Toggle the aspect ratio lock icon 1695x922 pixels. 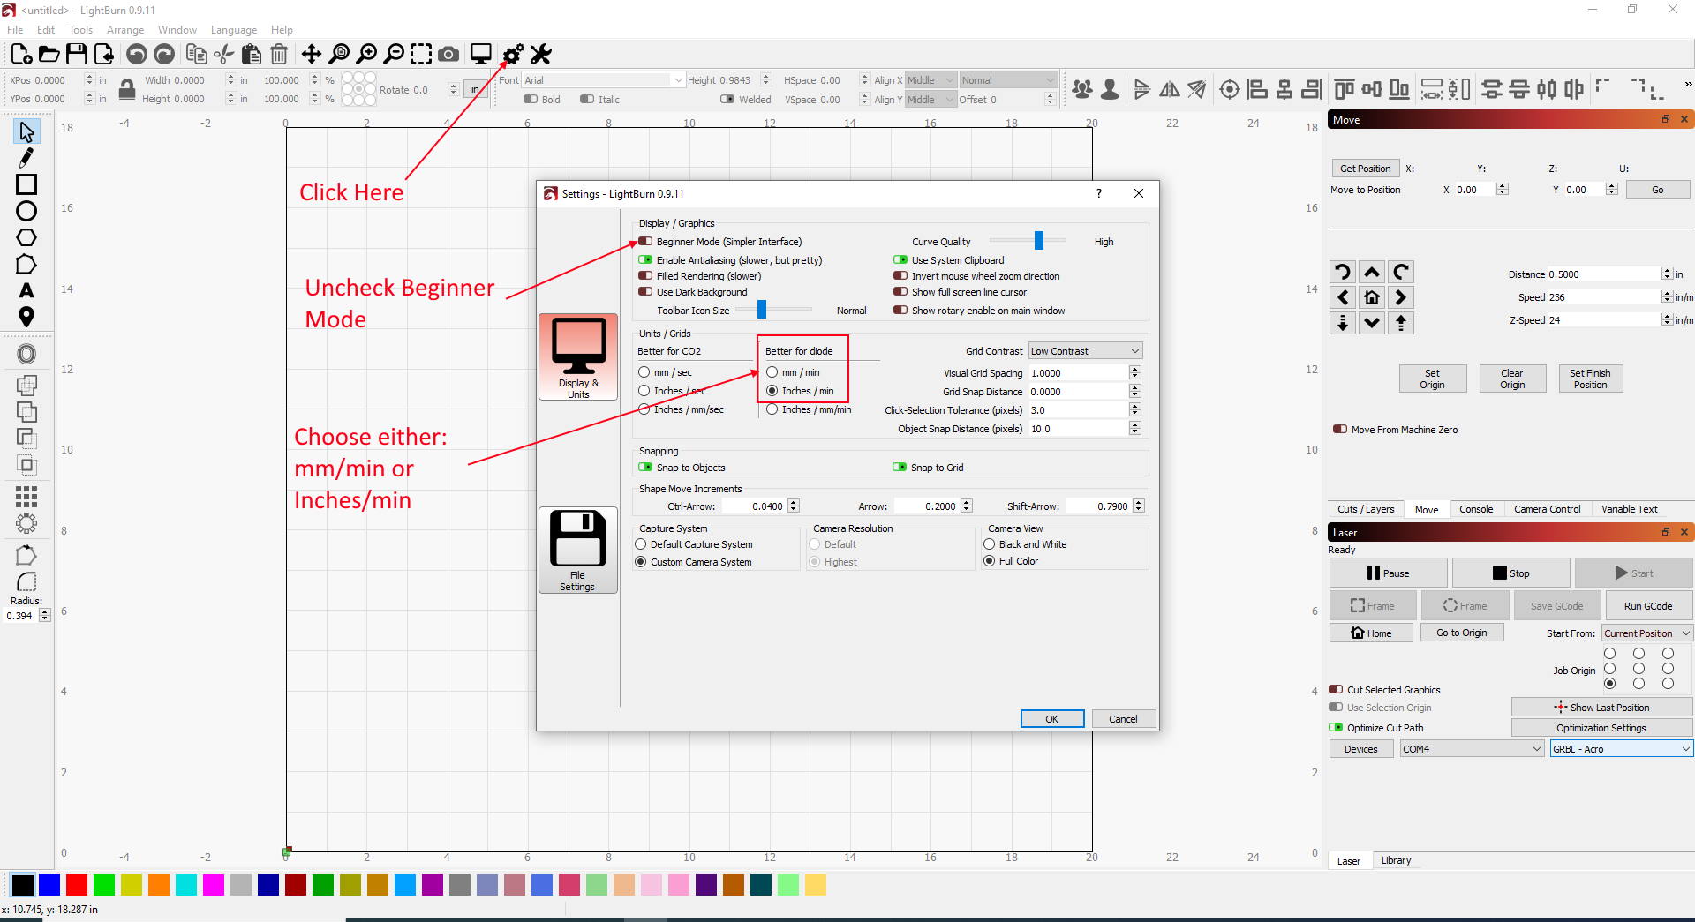[127, 89]
